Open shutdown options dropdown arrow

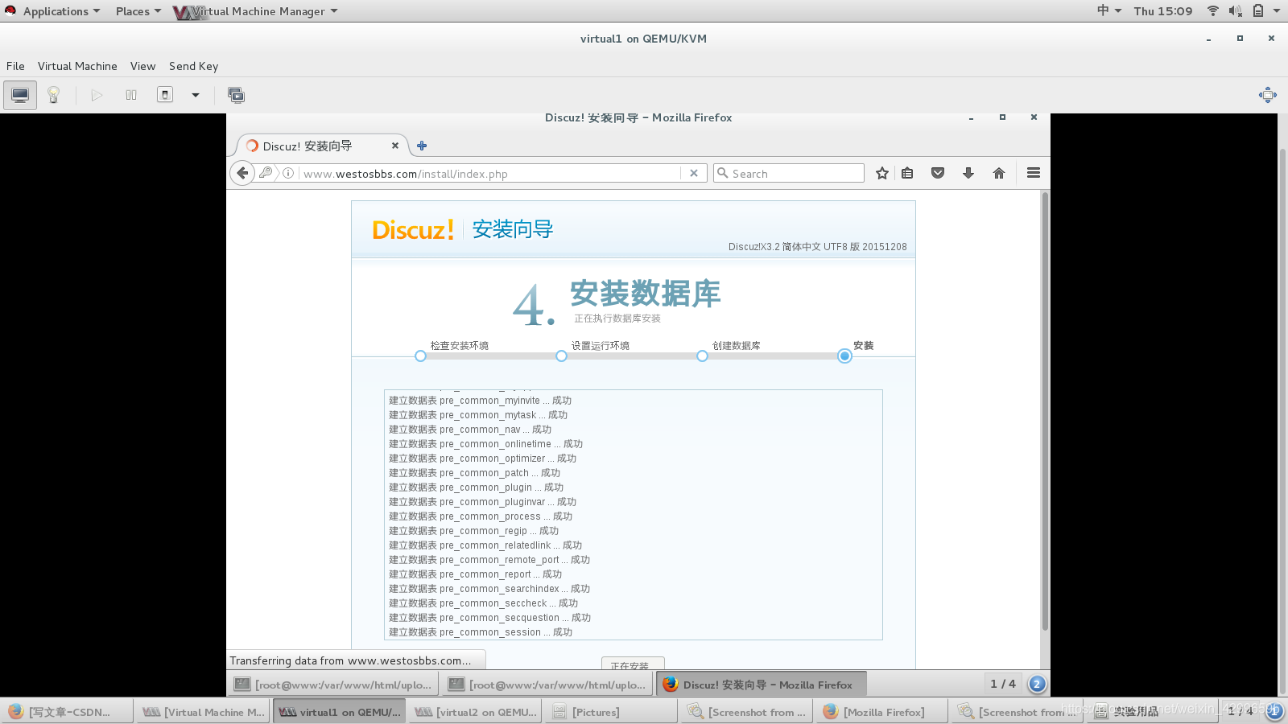195,95
